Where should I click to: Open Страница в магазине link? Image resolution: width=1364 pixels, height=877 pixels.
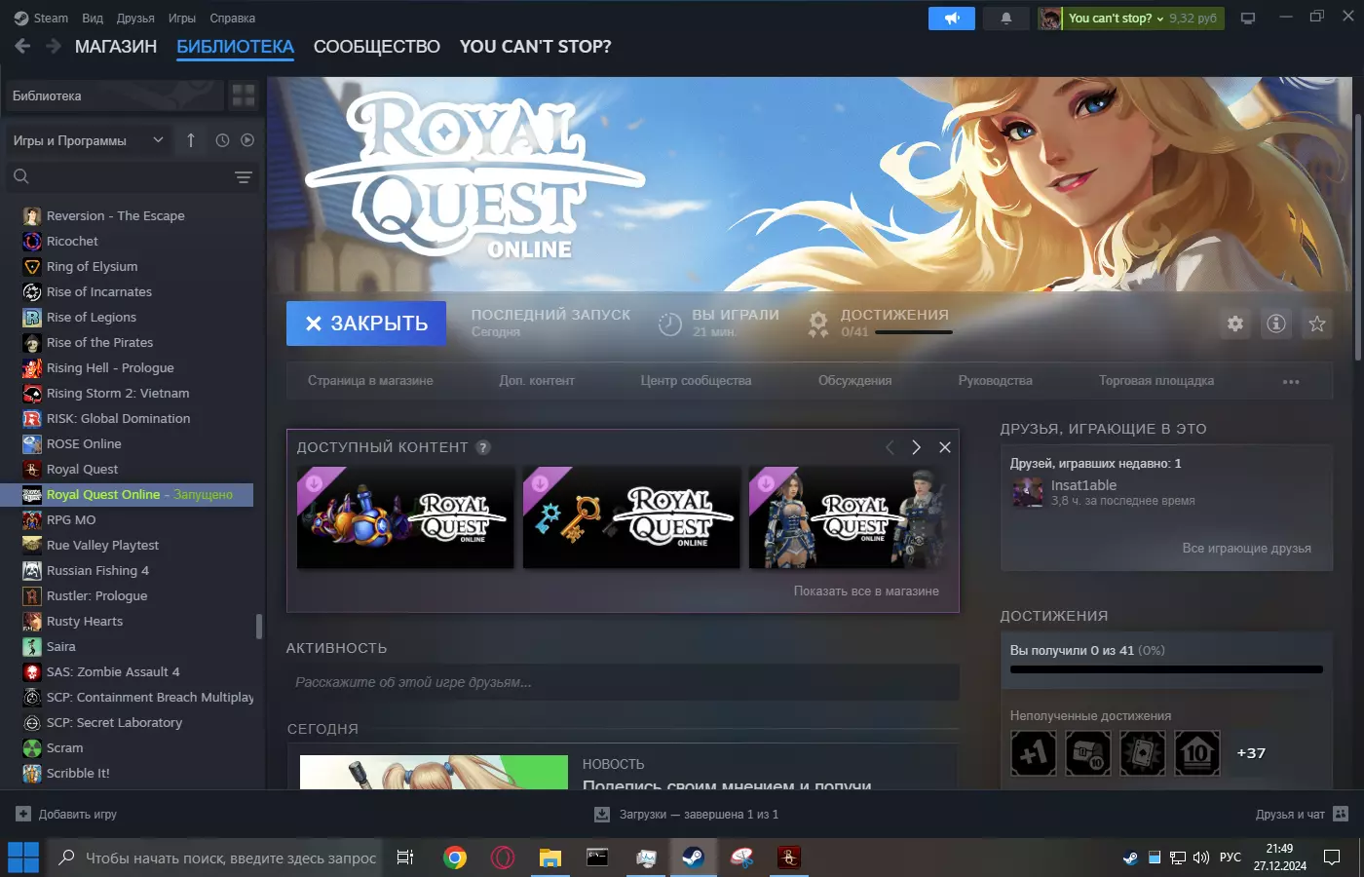370,381
